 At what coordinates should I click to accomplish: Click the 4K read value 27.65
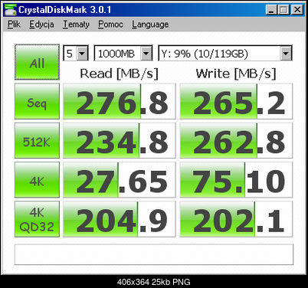click(x=120, y=180)
